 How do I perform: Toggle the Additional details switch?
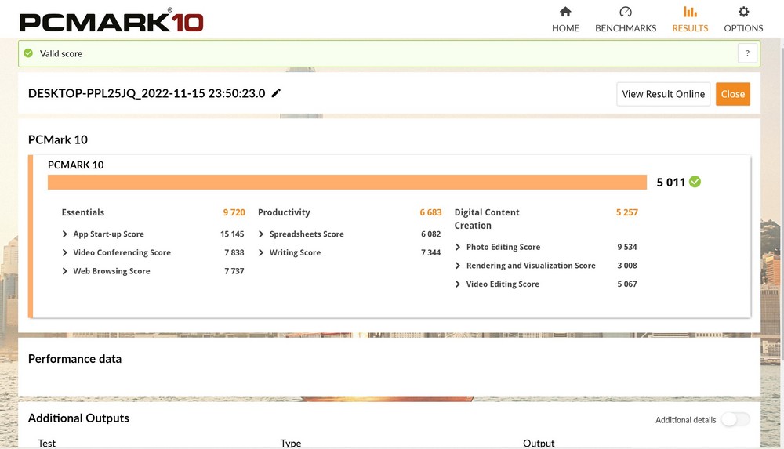click(x=735, y=419)
